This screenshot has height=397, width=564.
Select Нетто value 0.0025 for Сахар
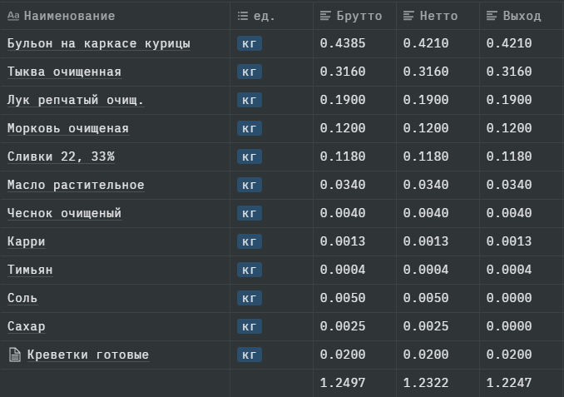426,326
